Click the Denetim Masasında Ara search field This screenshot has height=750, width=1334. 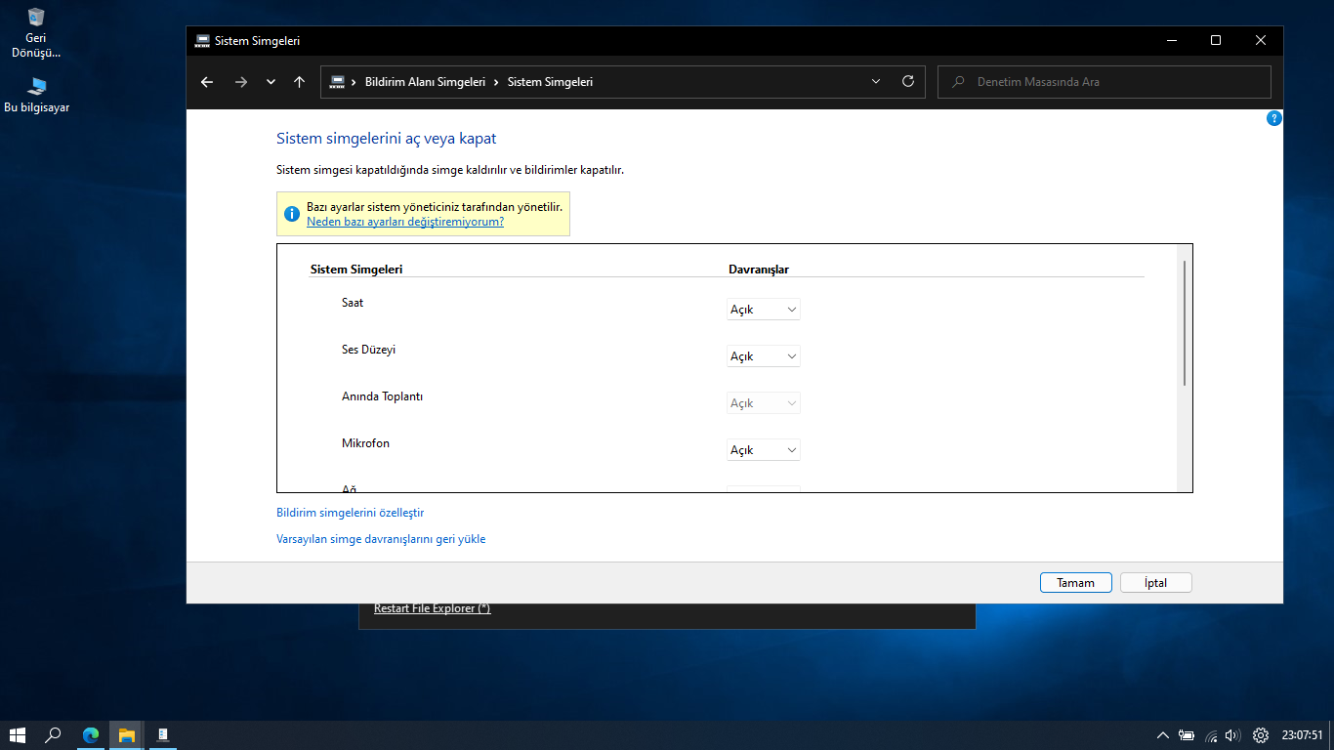click(1113, 82)
